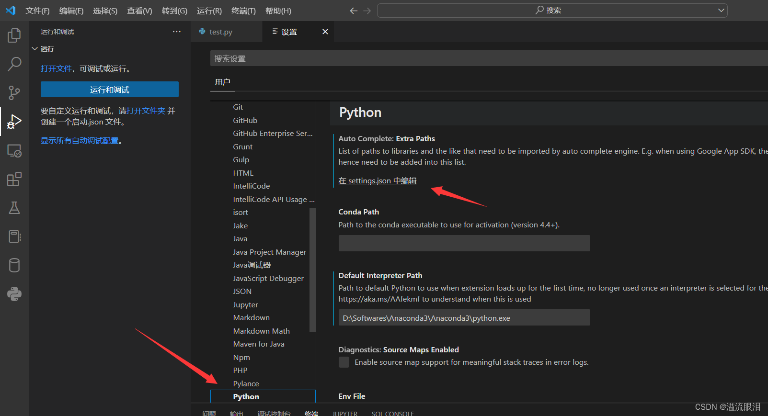Open the 帮助(H) menu
This screenshot has width=768, height=416.
click(x=278, y=11)
